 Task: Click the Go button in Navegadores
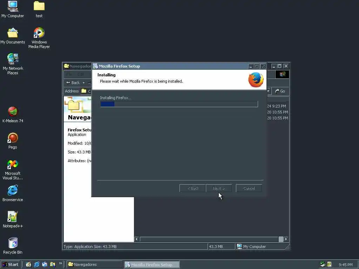280,91
